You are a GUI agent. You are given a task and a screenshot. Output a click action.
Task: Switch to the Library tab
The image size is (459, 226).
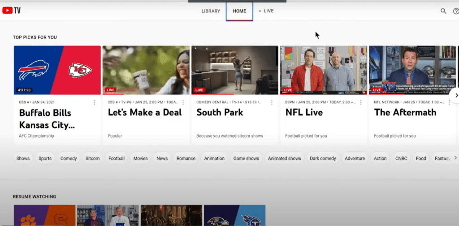(x=211, y=11)
